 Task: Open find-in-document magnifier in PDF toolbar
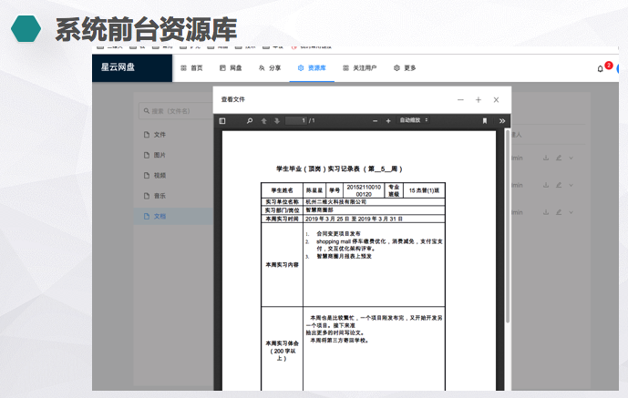tap(250, 121)
